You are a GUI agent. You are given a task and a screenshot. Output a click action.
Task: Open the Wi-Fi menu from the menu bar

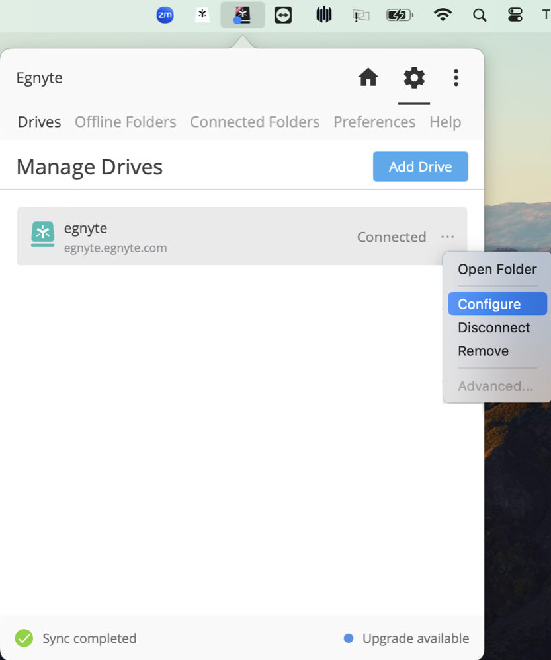pos(443,15)
